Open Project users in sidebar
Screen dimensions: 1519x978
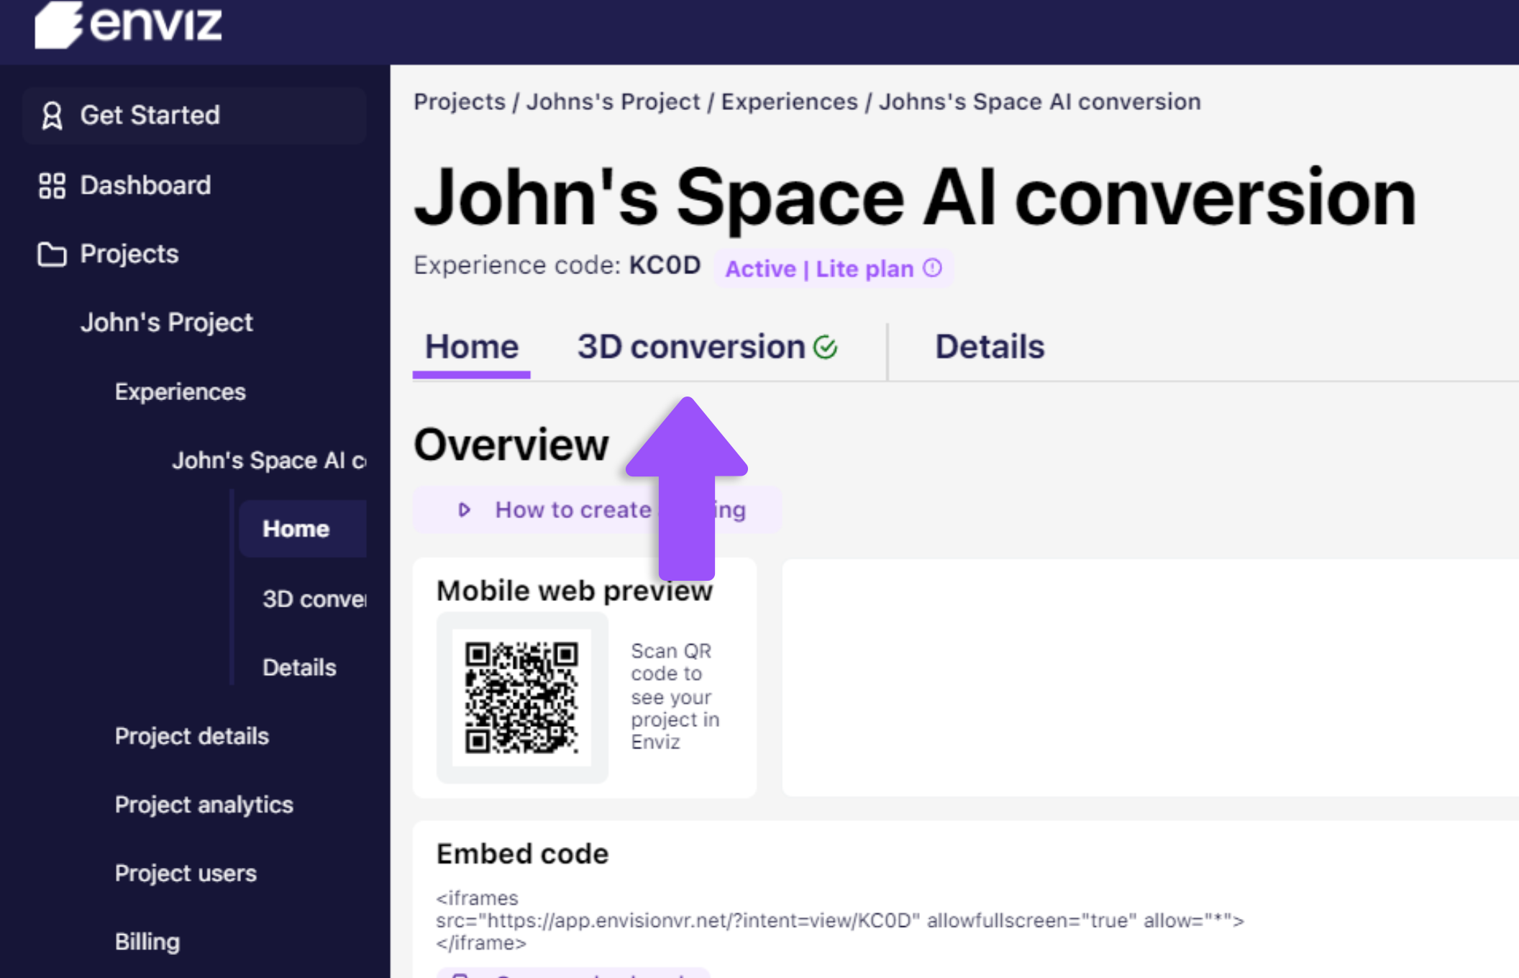point(186,873)
